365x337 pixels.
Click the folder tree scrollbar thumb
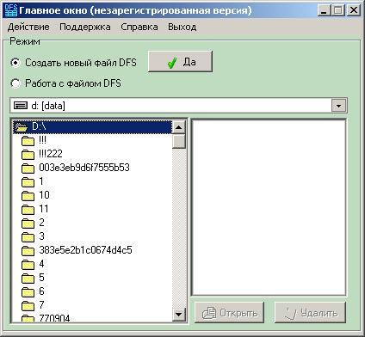tap(179, 141)
